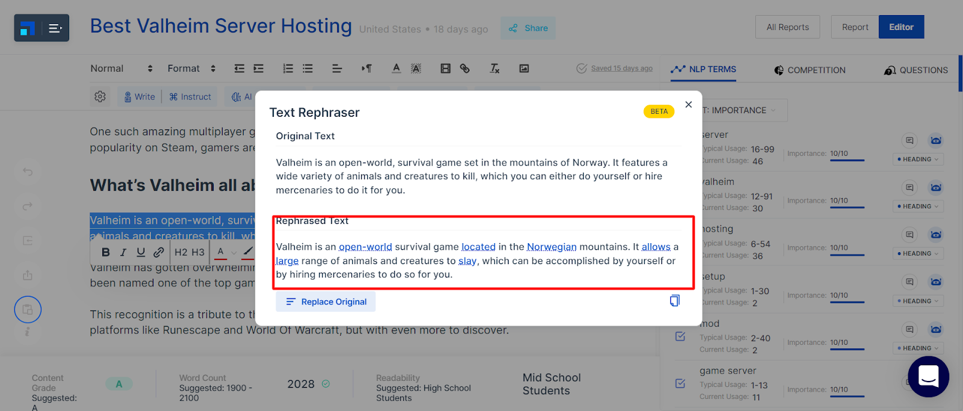Insert an image into the document

tap(524, 69)
